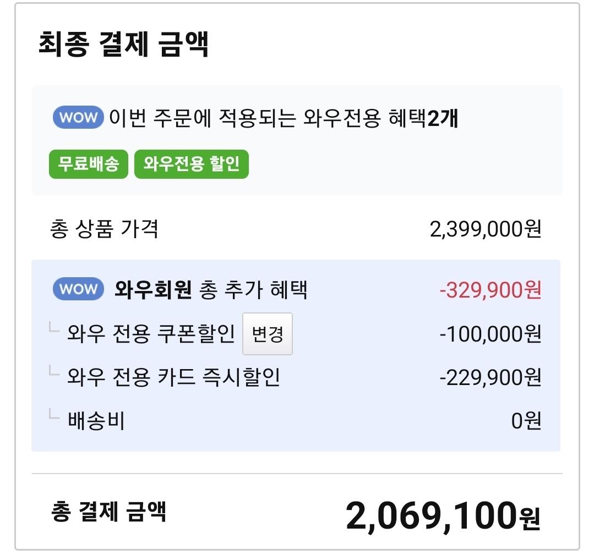
Task: Click the 2,069,100원 final payment total
Action: click(443, 515)
